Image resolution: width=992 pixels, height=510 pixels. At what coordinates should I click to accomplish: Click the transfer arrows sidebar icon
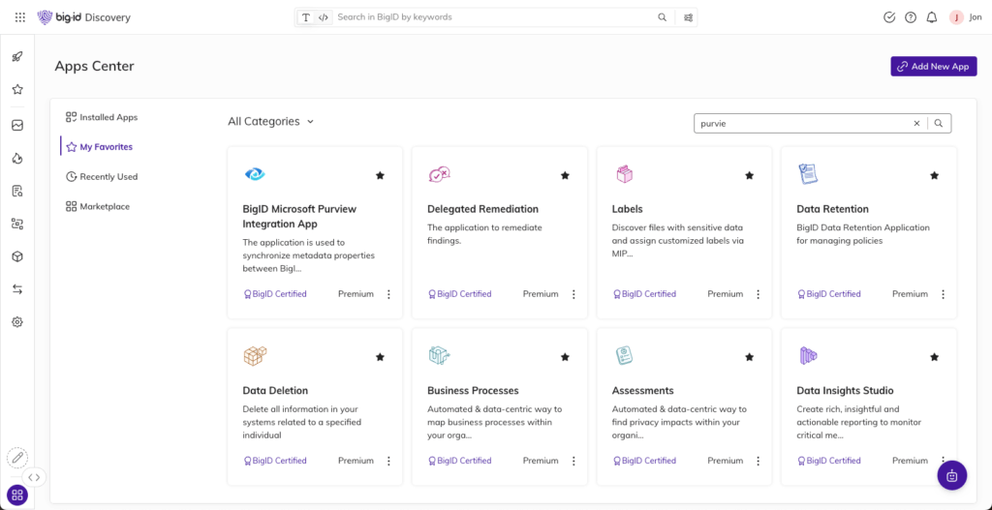[x=17, y=288]
